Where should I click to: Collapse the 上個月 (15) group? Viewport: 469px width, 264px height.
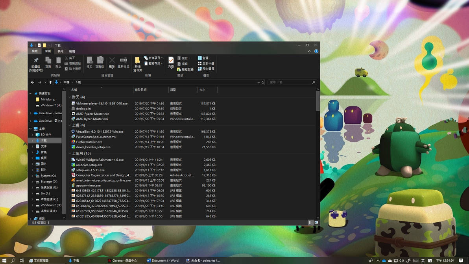[x=70, y=153]
